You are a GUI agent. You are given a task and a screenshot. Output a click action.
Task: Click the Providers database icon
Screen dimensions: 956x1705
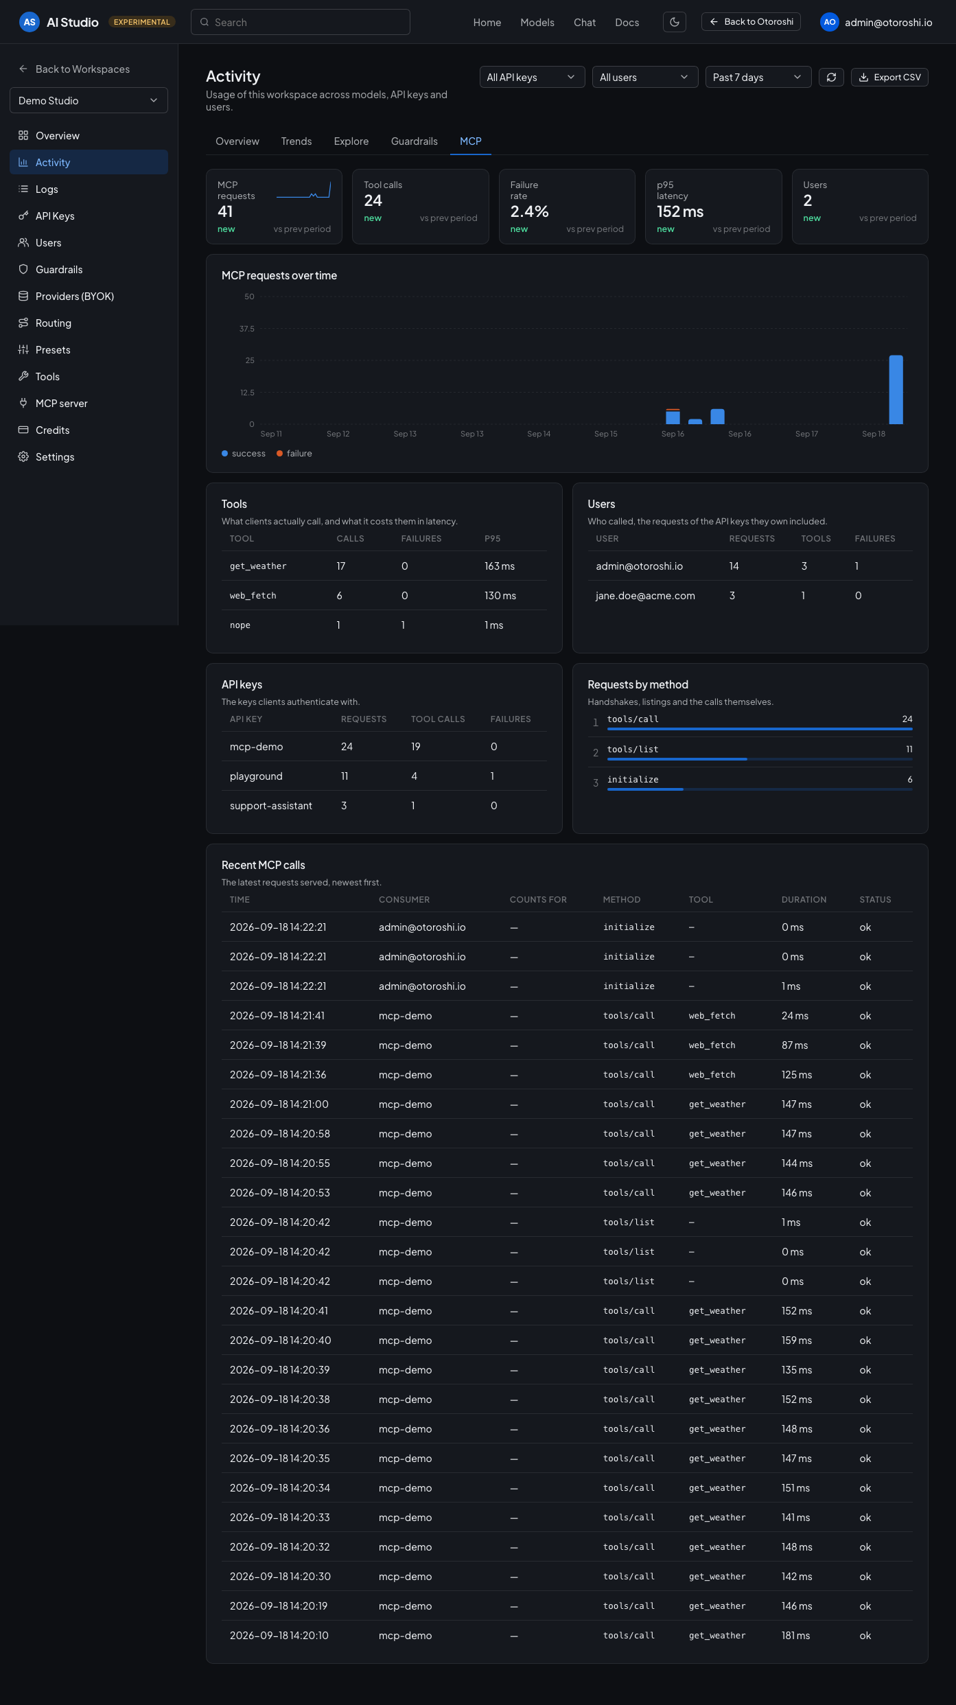[23, 296]
